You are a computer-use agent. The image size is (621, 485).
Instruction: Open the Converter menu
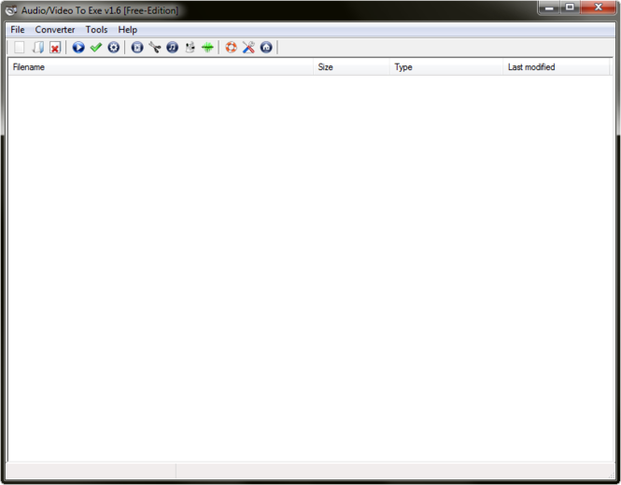(55, 30)
